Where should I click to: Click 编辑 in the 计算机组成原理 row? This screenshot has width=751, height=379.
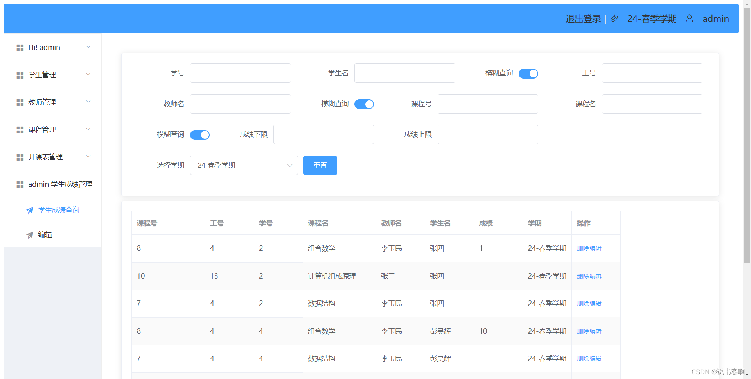pyautogui.click(x=596, y=276)
